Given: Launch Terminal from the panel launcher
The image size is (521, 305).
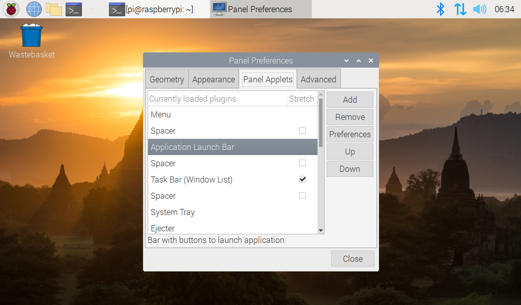Looking at the screenshot, I should tap(74, 9).
